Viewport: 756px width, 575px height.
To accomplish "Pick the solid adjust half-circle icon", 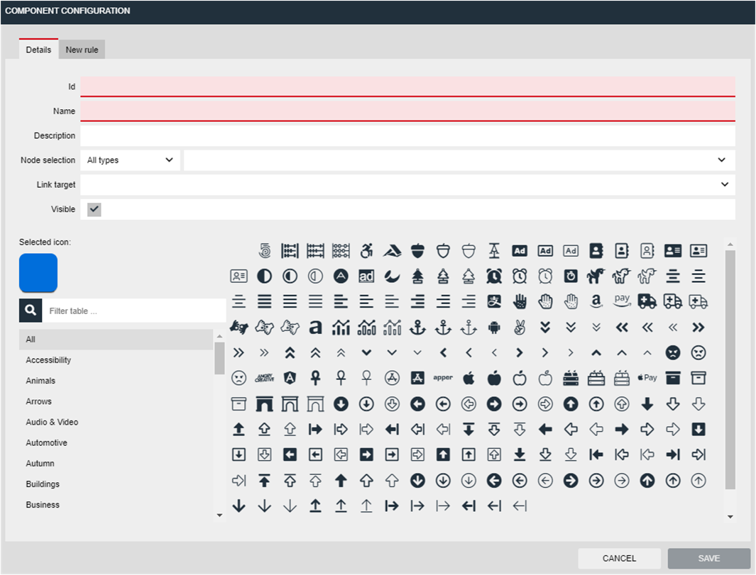I will click(264, 277).
